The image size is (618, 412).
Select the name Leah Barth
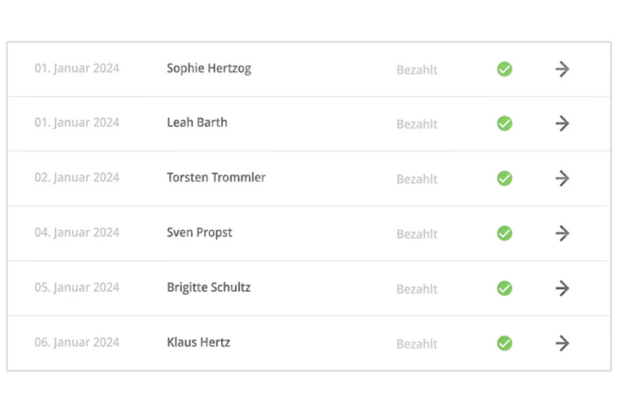click(197, 123)
